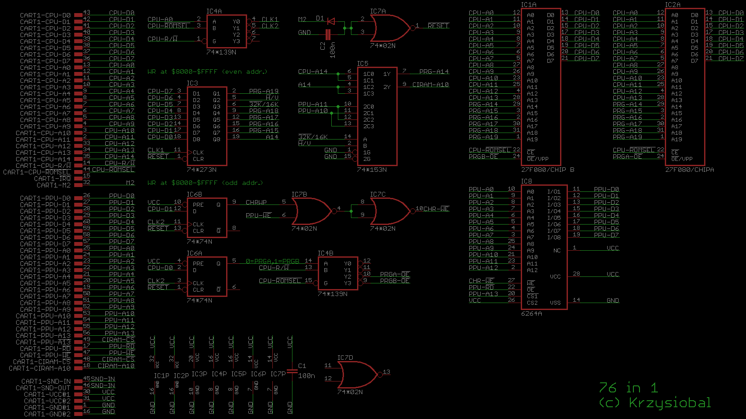Select the 'CART1-PPU-D0' pin label
Screen dimensions: 746x419
coord(45,198)
